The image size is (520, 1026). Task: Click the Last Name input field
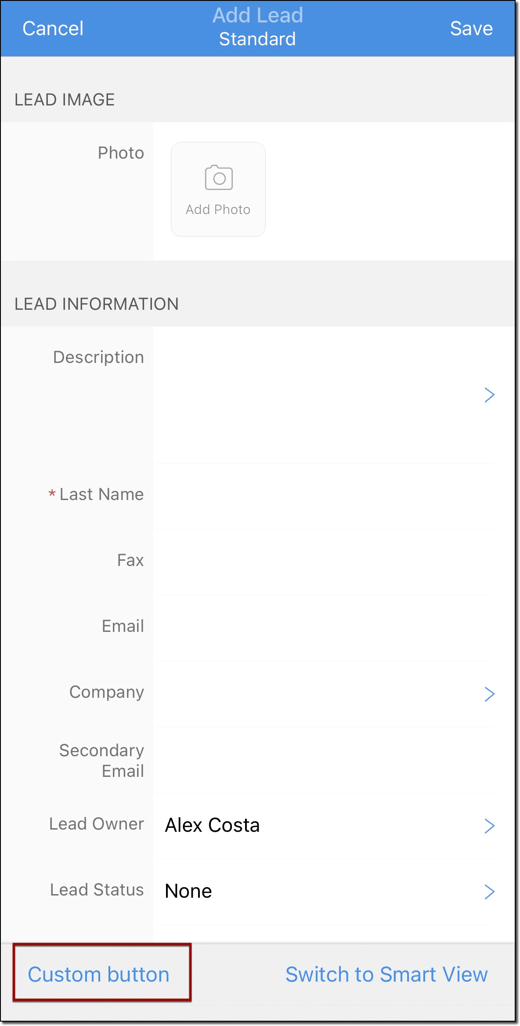pyautogui.click(x=324, y=496)
